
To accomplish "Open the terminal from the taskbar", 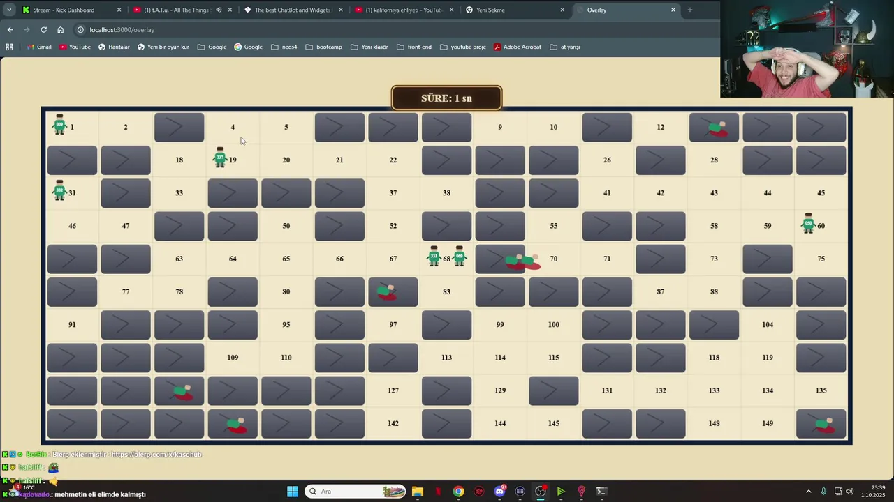I will click(x=601, y=492).
